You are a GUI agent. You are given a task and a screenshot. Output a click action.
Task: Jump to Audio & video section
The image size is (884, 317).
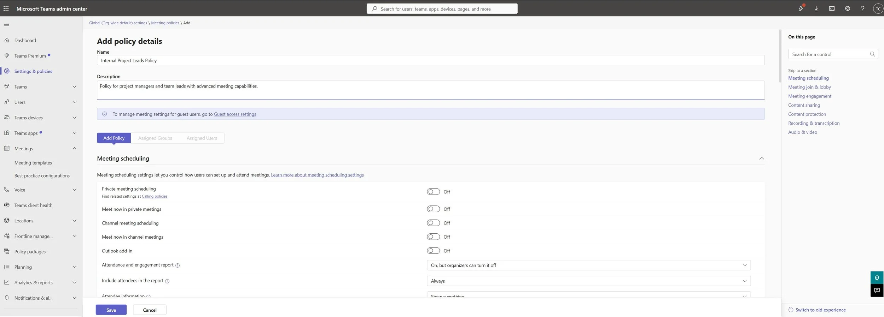coord(803,132)
